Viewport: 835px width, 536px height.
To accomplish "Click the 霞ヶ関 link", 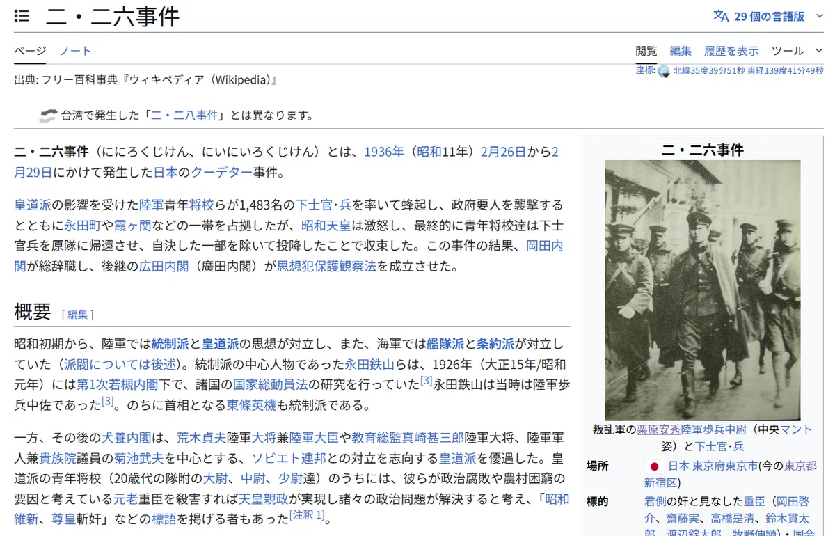I will pyautogui.click(x=133, y=226).
